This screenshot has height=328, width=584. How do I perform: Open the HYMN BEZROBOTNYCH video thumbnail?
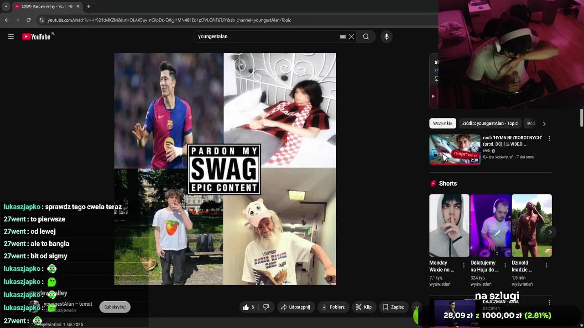click(455, 149)
